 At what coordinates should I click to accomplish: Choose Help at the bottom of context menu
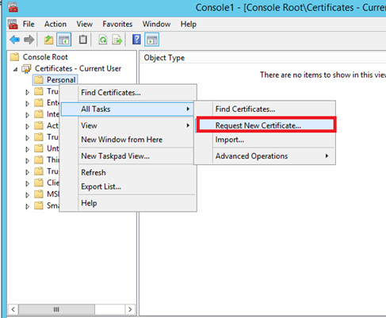tap(128, 203)
